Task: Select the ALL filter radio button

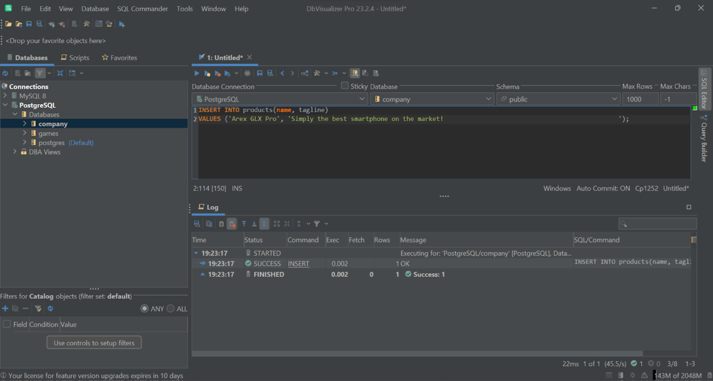Action: (x=171, y=309)
